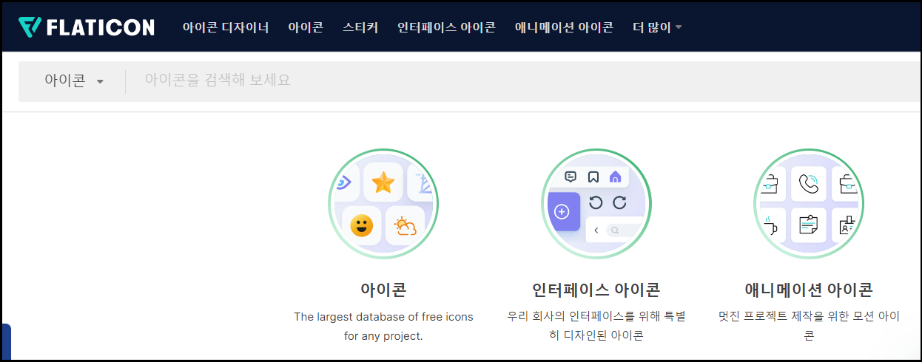Click the 인터페이스 아이콘 circular thumbnail
The image size is (922, 362).
[596, 205]
